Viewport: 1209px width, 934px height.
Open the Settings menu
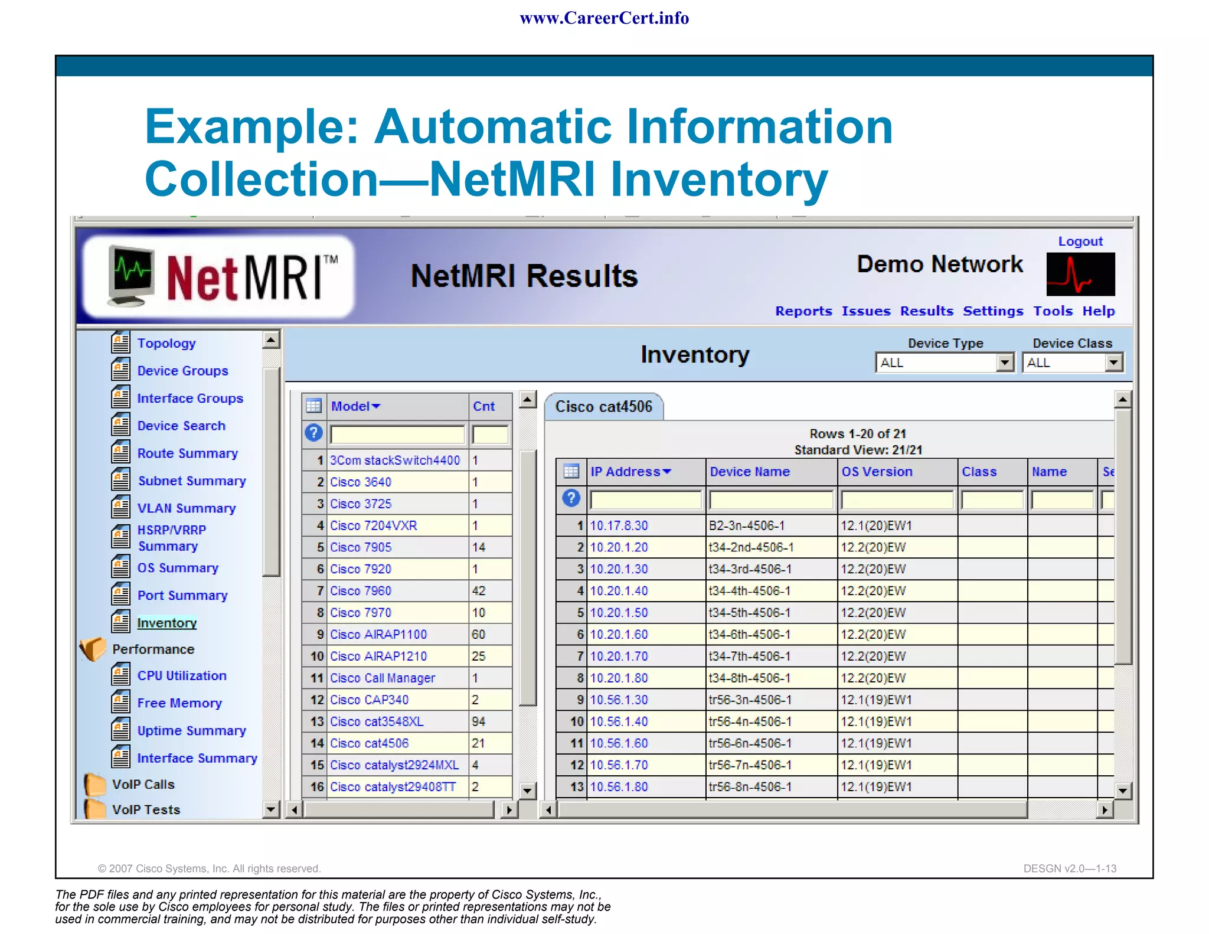993,311
